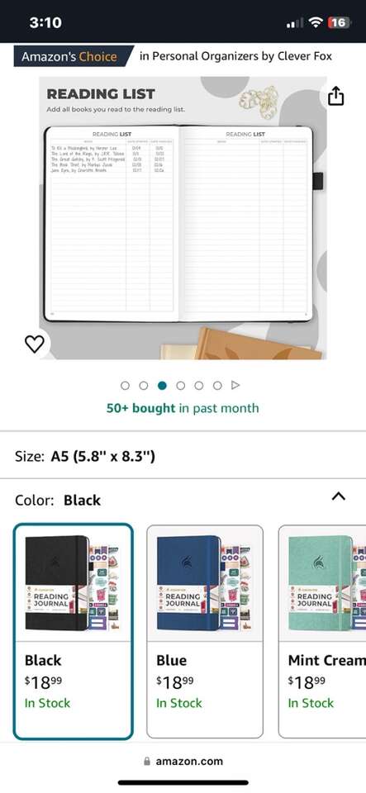This screenshot has height=793, width=366.
Task: Tap the Wi-Fi status icon
Action: (x=316, y=22)
